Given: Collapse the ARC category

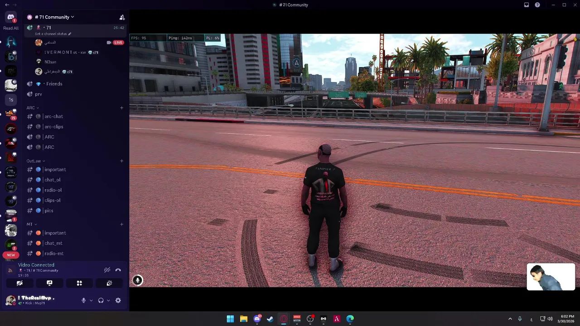Looking at the screenshot, I should click(33, 108).
